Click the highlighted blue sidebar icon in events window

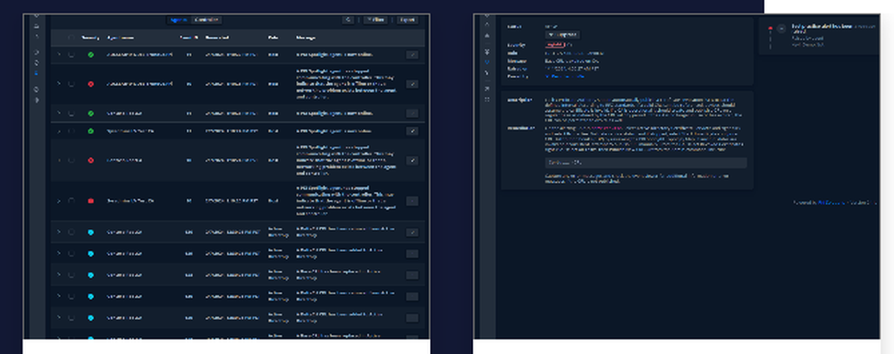click(x=37, y=73)
